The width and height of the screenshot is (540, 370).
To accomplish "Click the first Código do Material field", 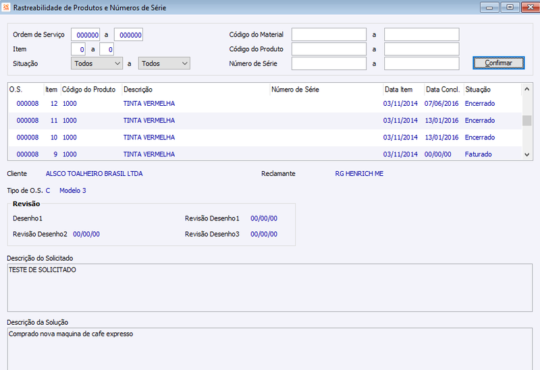I will click(x=329, y=35).
